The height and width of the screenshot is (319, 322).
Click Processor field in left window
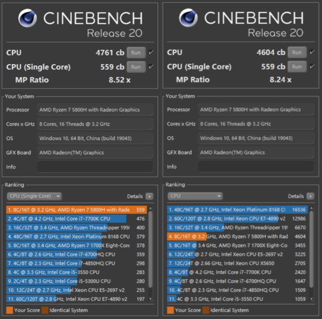click(x=95, y=110)
